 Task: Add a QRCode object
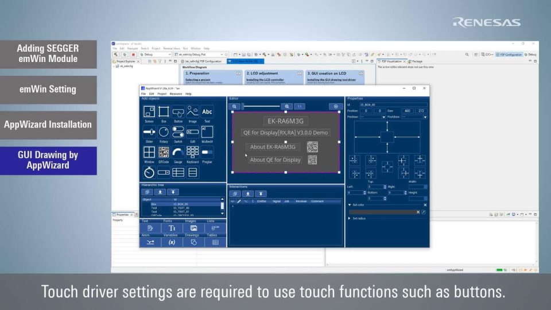164,152
